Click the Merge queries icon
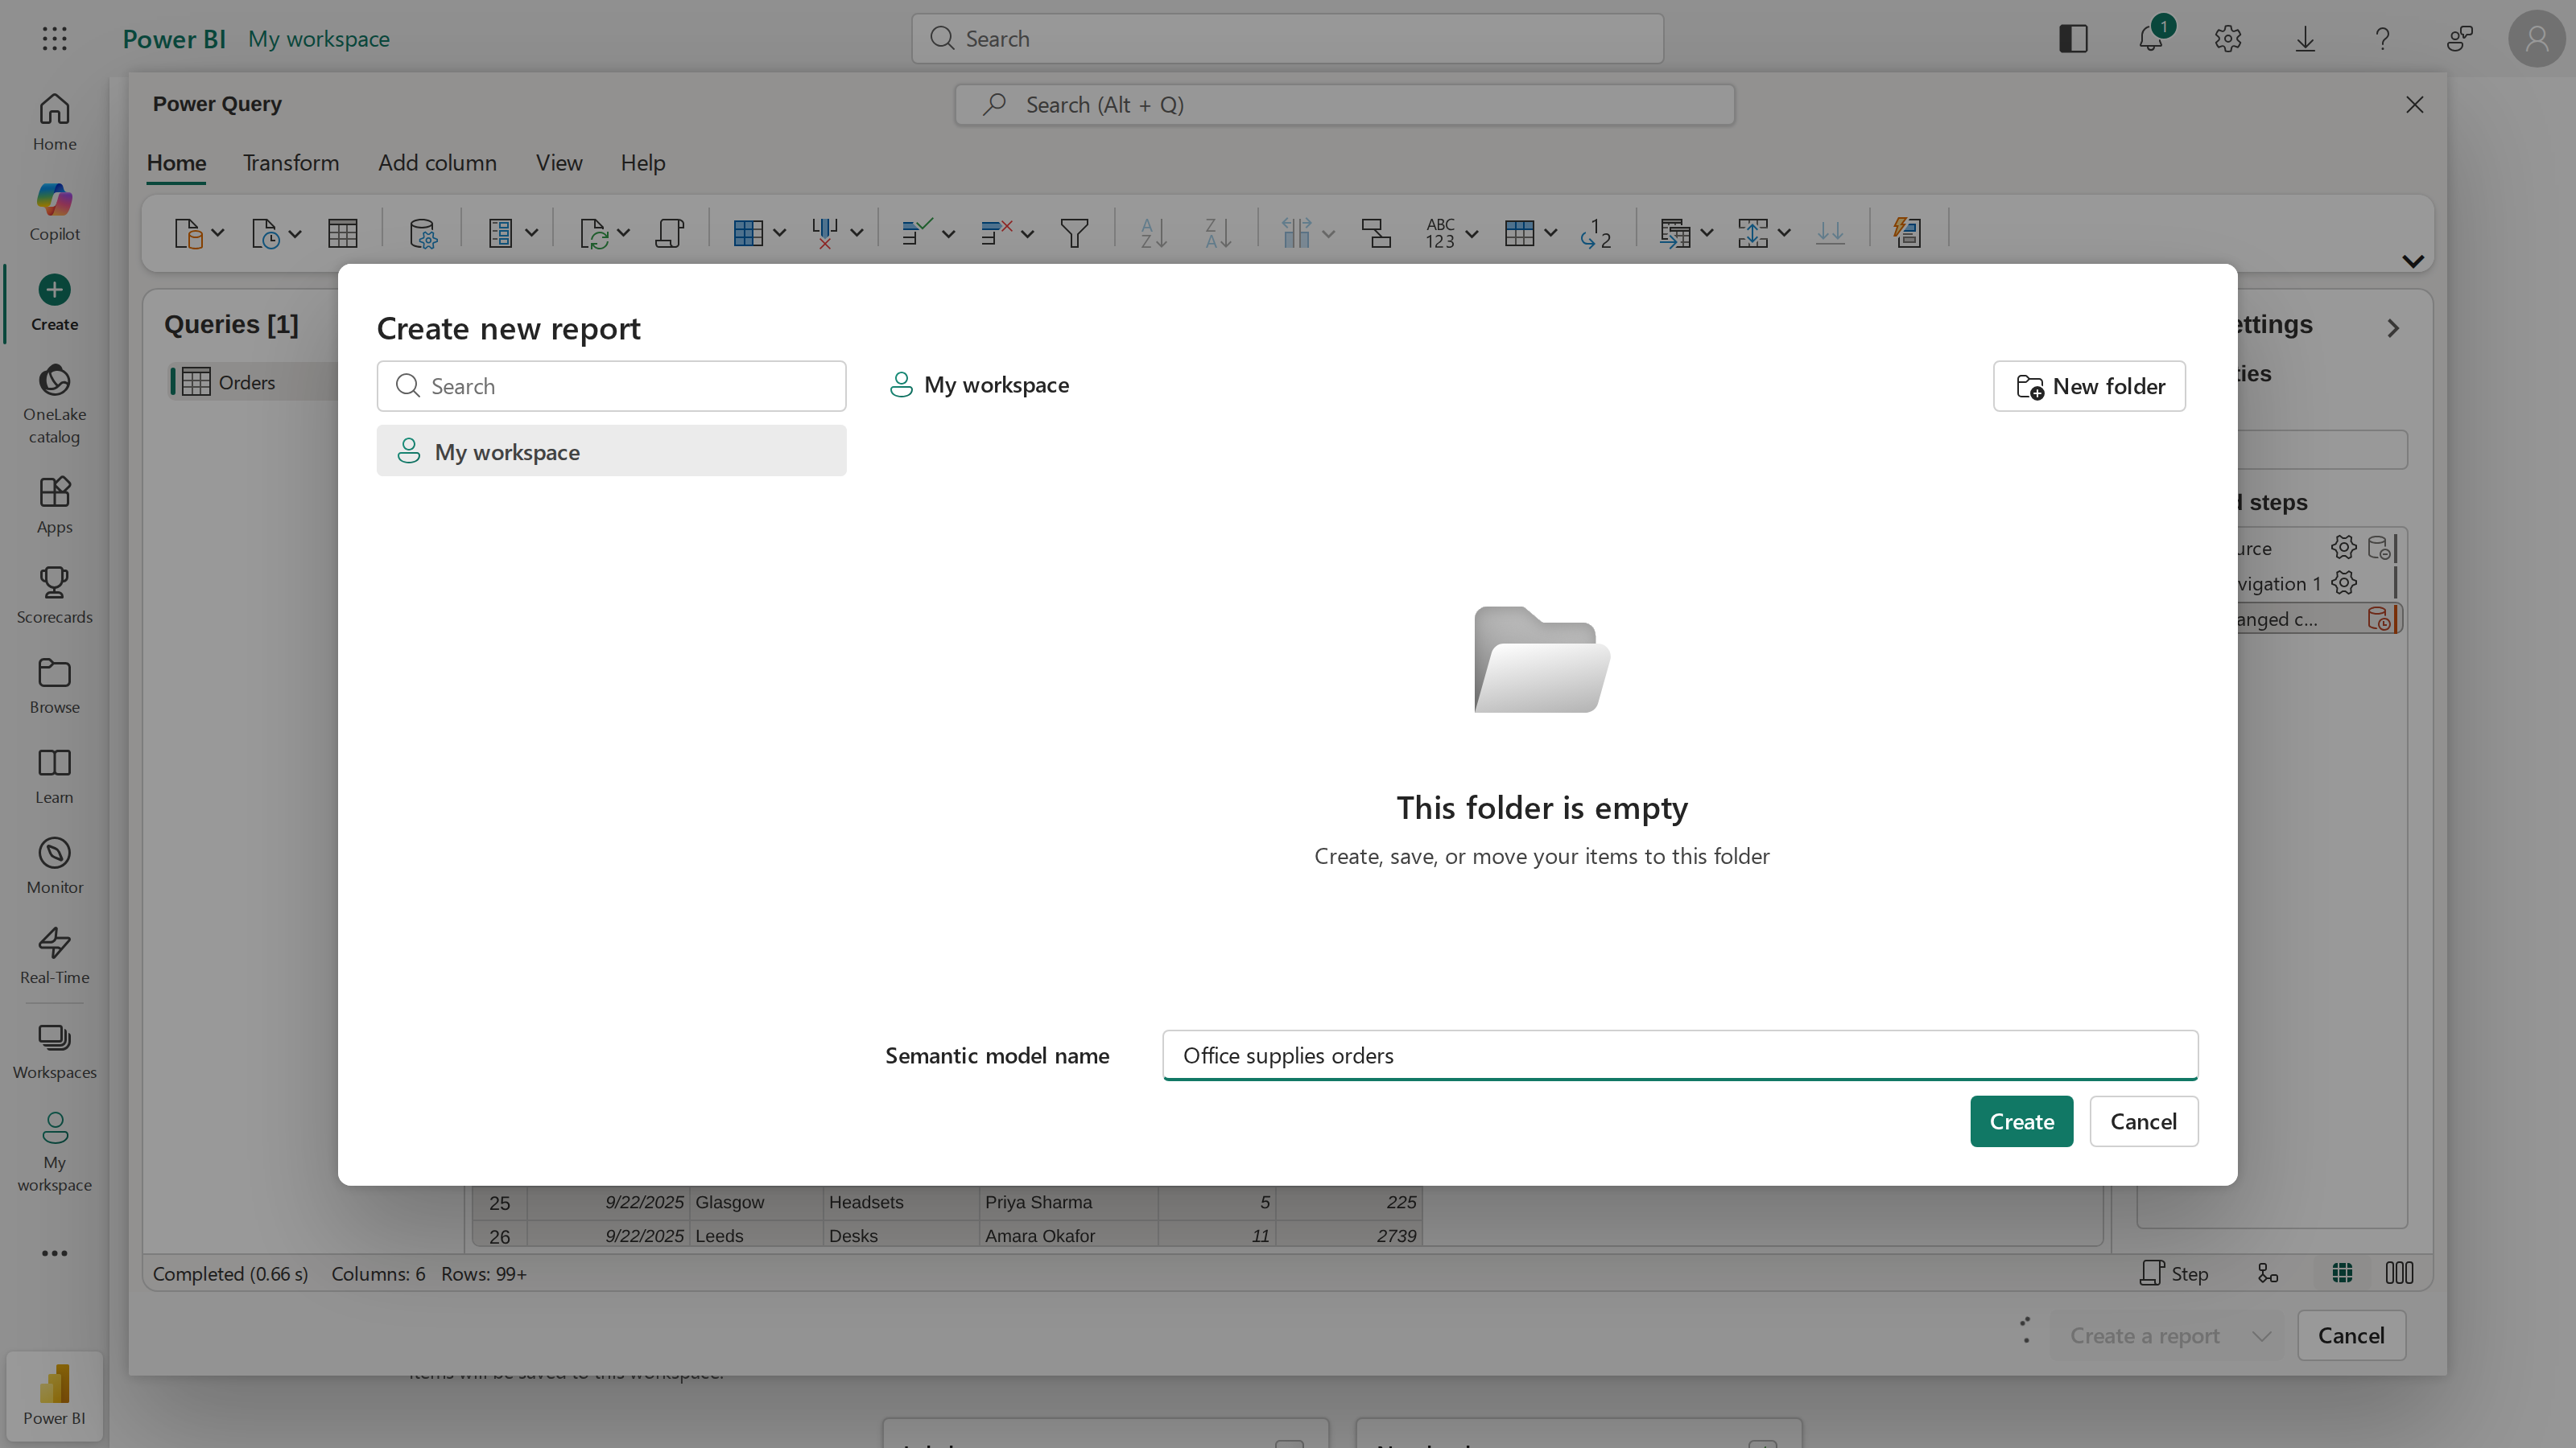 [x=1674, y=232]
